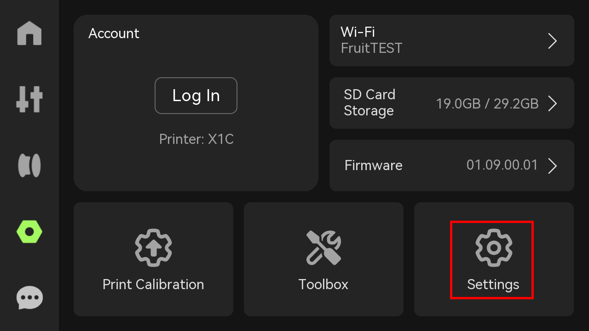Expand the Wi-Fi chevron arrow

pos(553,41)
